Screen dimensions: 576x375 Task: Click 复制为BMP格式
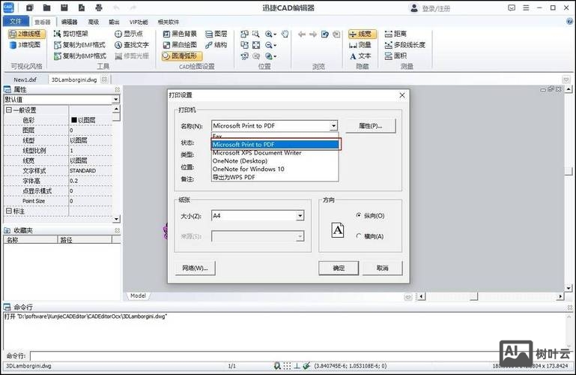coord(80,56)
